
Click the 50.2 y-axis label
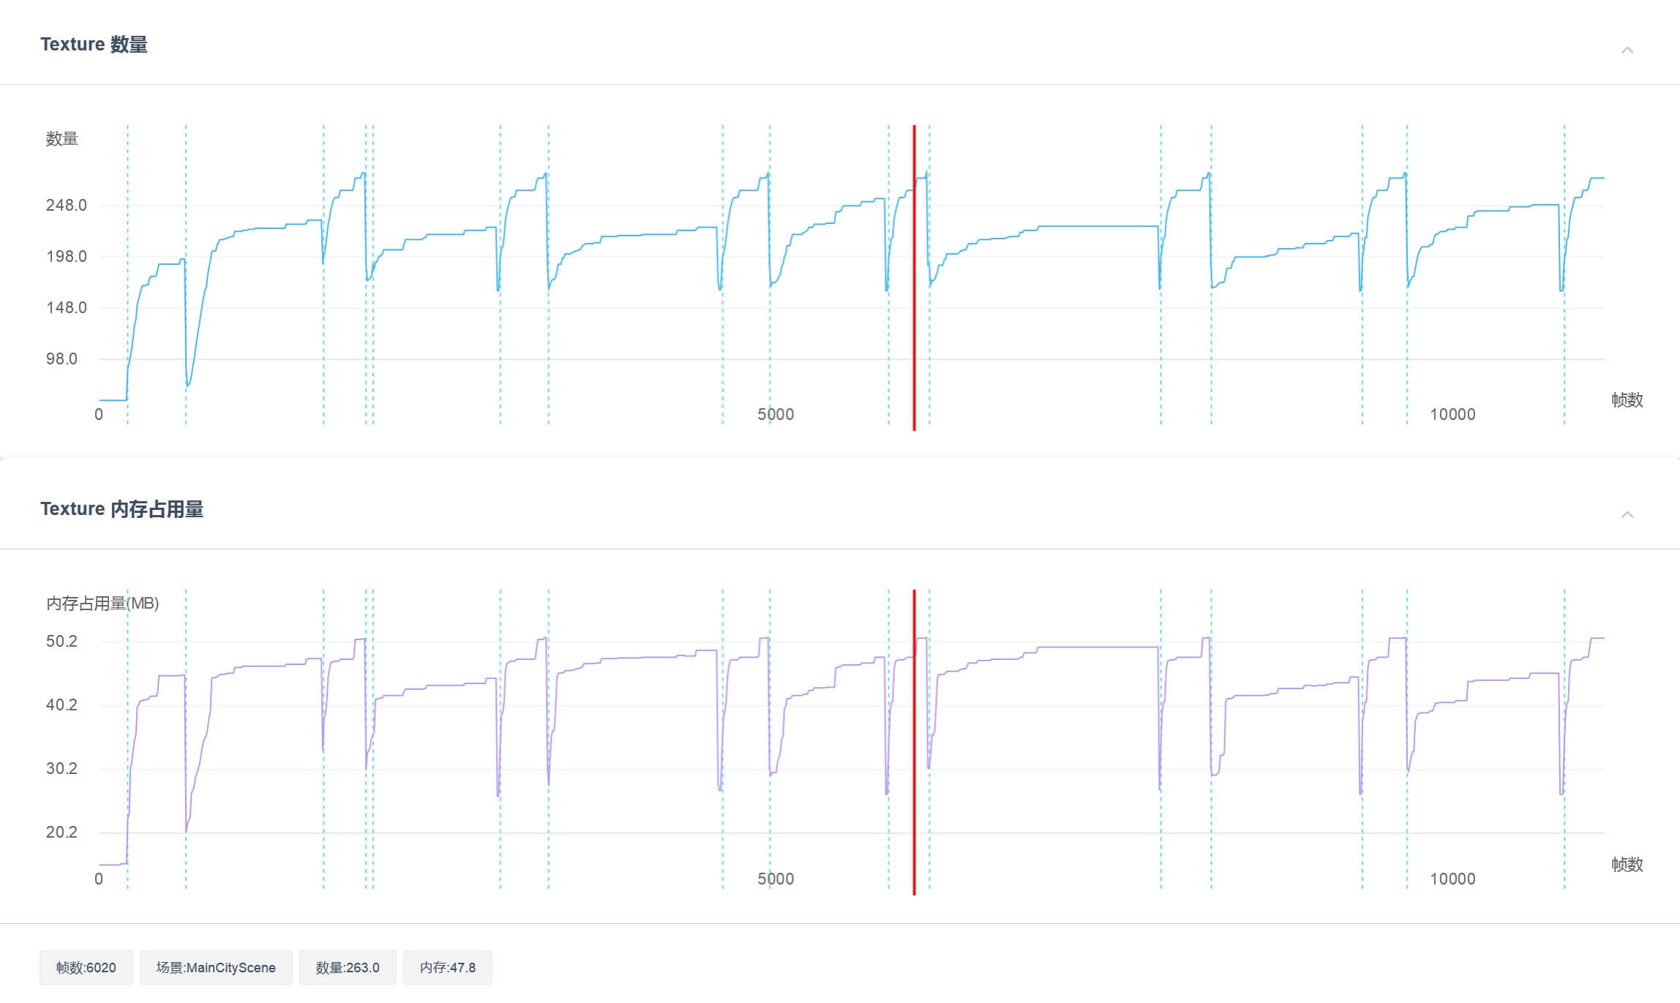point(61,641)
